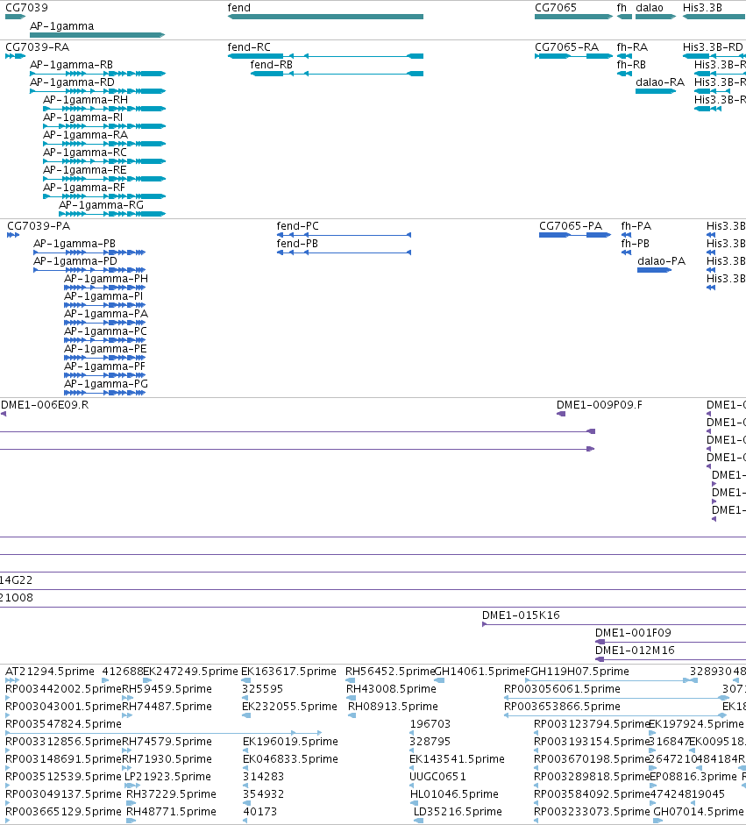Click transcript AP-1gamma-RF
Image resolution: width=746 pixels, height=825 pixels.
(x=104, y=196)
